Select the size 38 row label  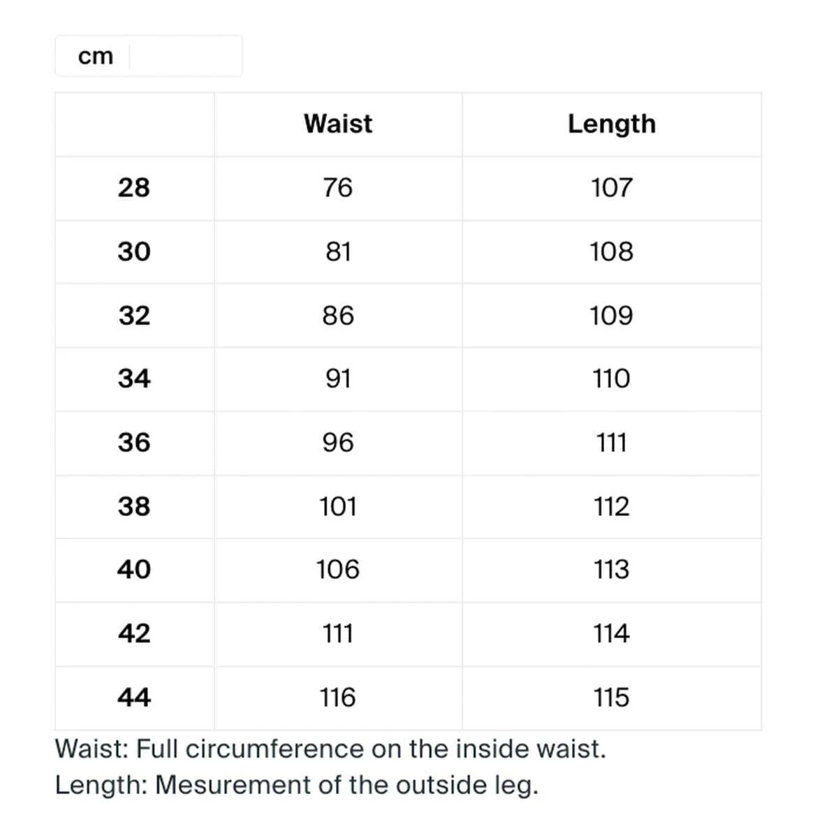pos(134,506)
